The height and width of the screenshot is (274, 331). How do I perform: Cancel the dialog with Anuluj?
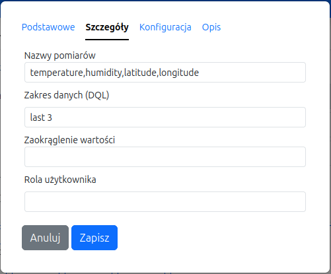45,238
